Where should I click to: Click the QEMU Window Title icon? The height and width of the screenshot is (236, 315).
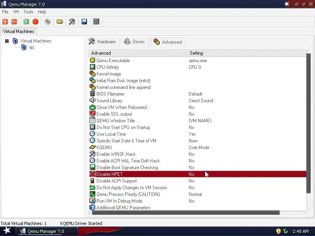(x=93, y=120)
